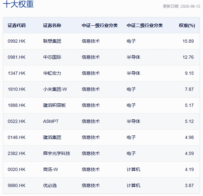
Task: Click weight value 4.98
Action: [x=189, y=137]
